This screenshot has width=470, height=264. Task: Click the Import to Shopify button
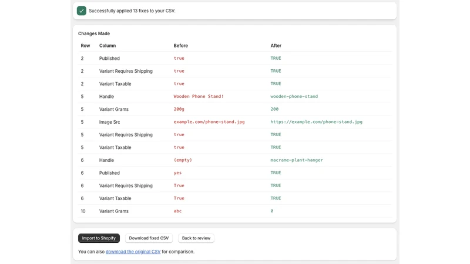point(99,238)
